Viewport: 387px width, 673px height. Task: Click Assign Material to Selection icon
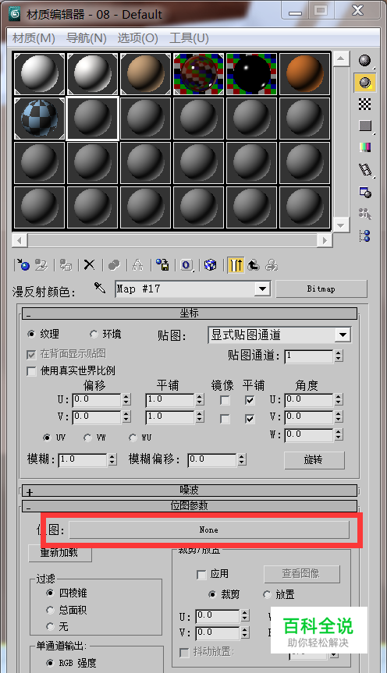click(x=66, y=265)
